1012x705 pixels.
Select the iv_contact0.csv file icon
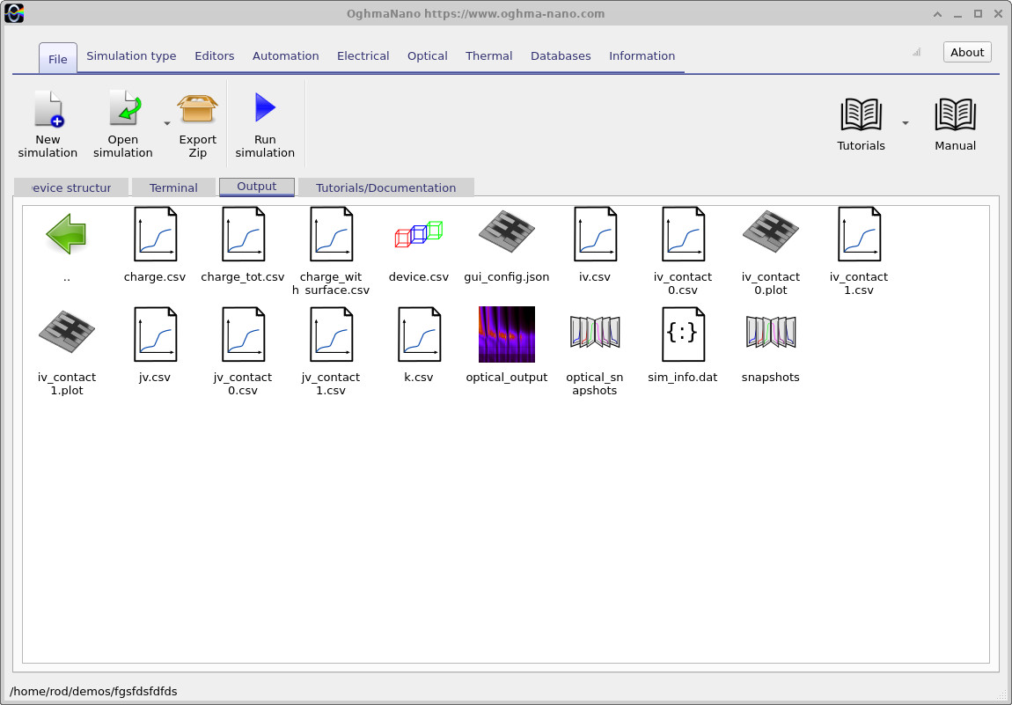[683, 234]
